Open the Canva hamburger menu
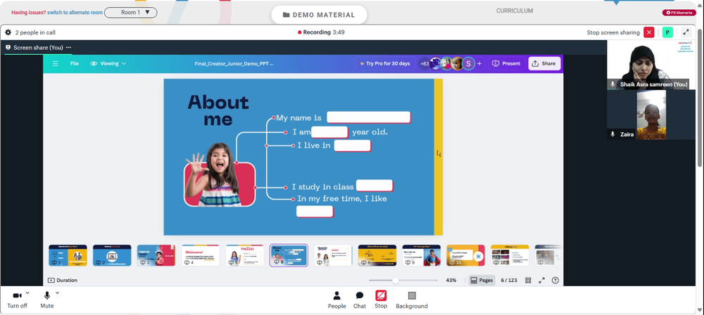The width and height of the screenshot is (704, 315). point(55,64)
